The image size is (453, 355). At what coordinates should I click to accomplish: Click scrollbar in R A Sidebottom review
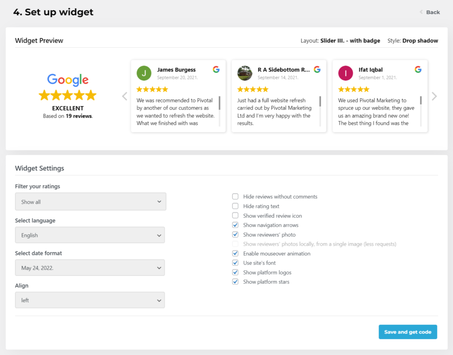(320, 101)
